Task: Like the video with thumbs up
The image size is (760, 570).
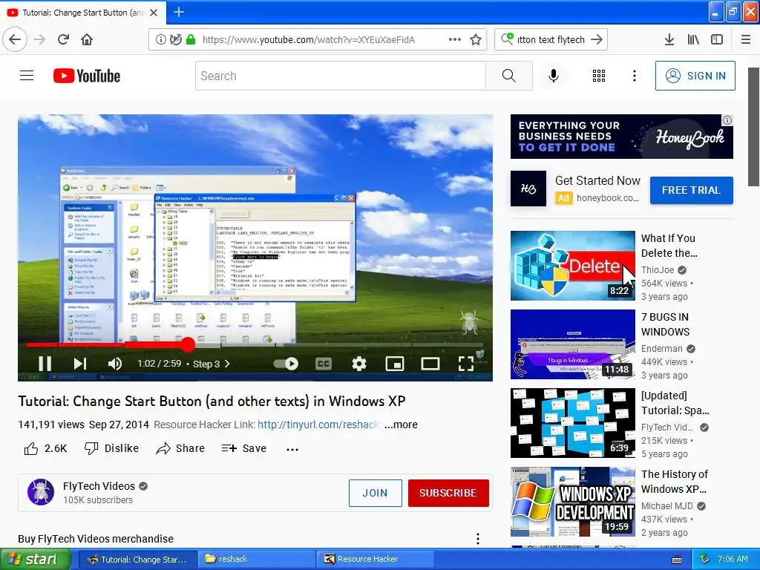Action: point(45,448)
